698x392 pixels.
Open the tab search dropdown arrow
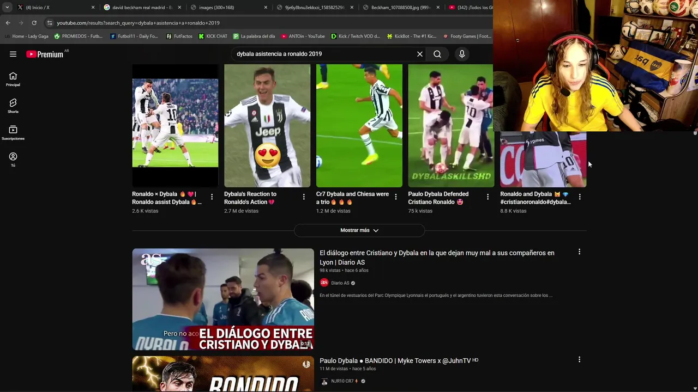pos(7,8)
